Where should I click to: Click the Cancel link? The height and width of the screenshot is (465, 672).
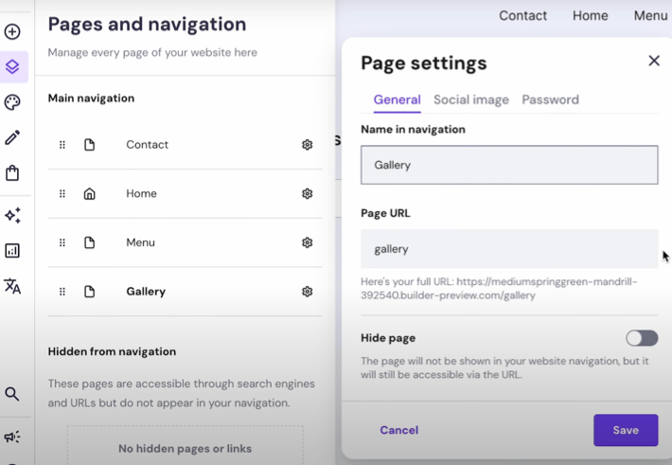click(399, 430)
